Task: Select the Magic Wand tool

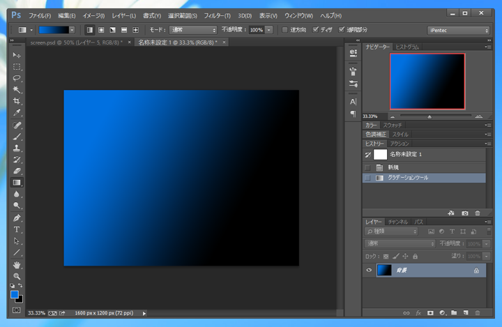Action: 17,90
